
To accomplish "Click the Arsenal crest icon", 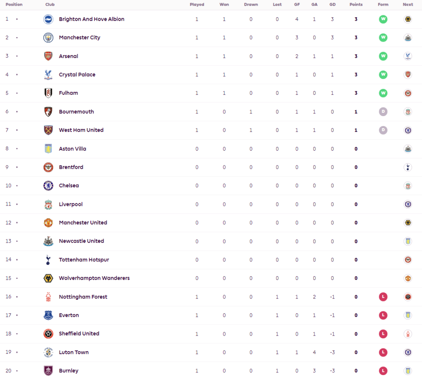I will pyautogui.click(x=48, y=56).
